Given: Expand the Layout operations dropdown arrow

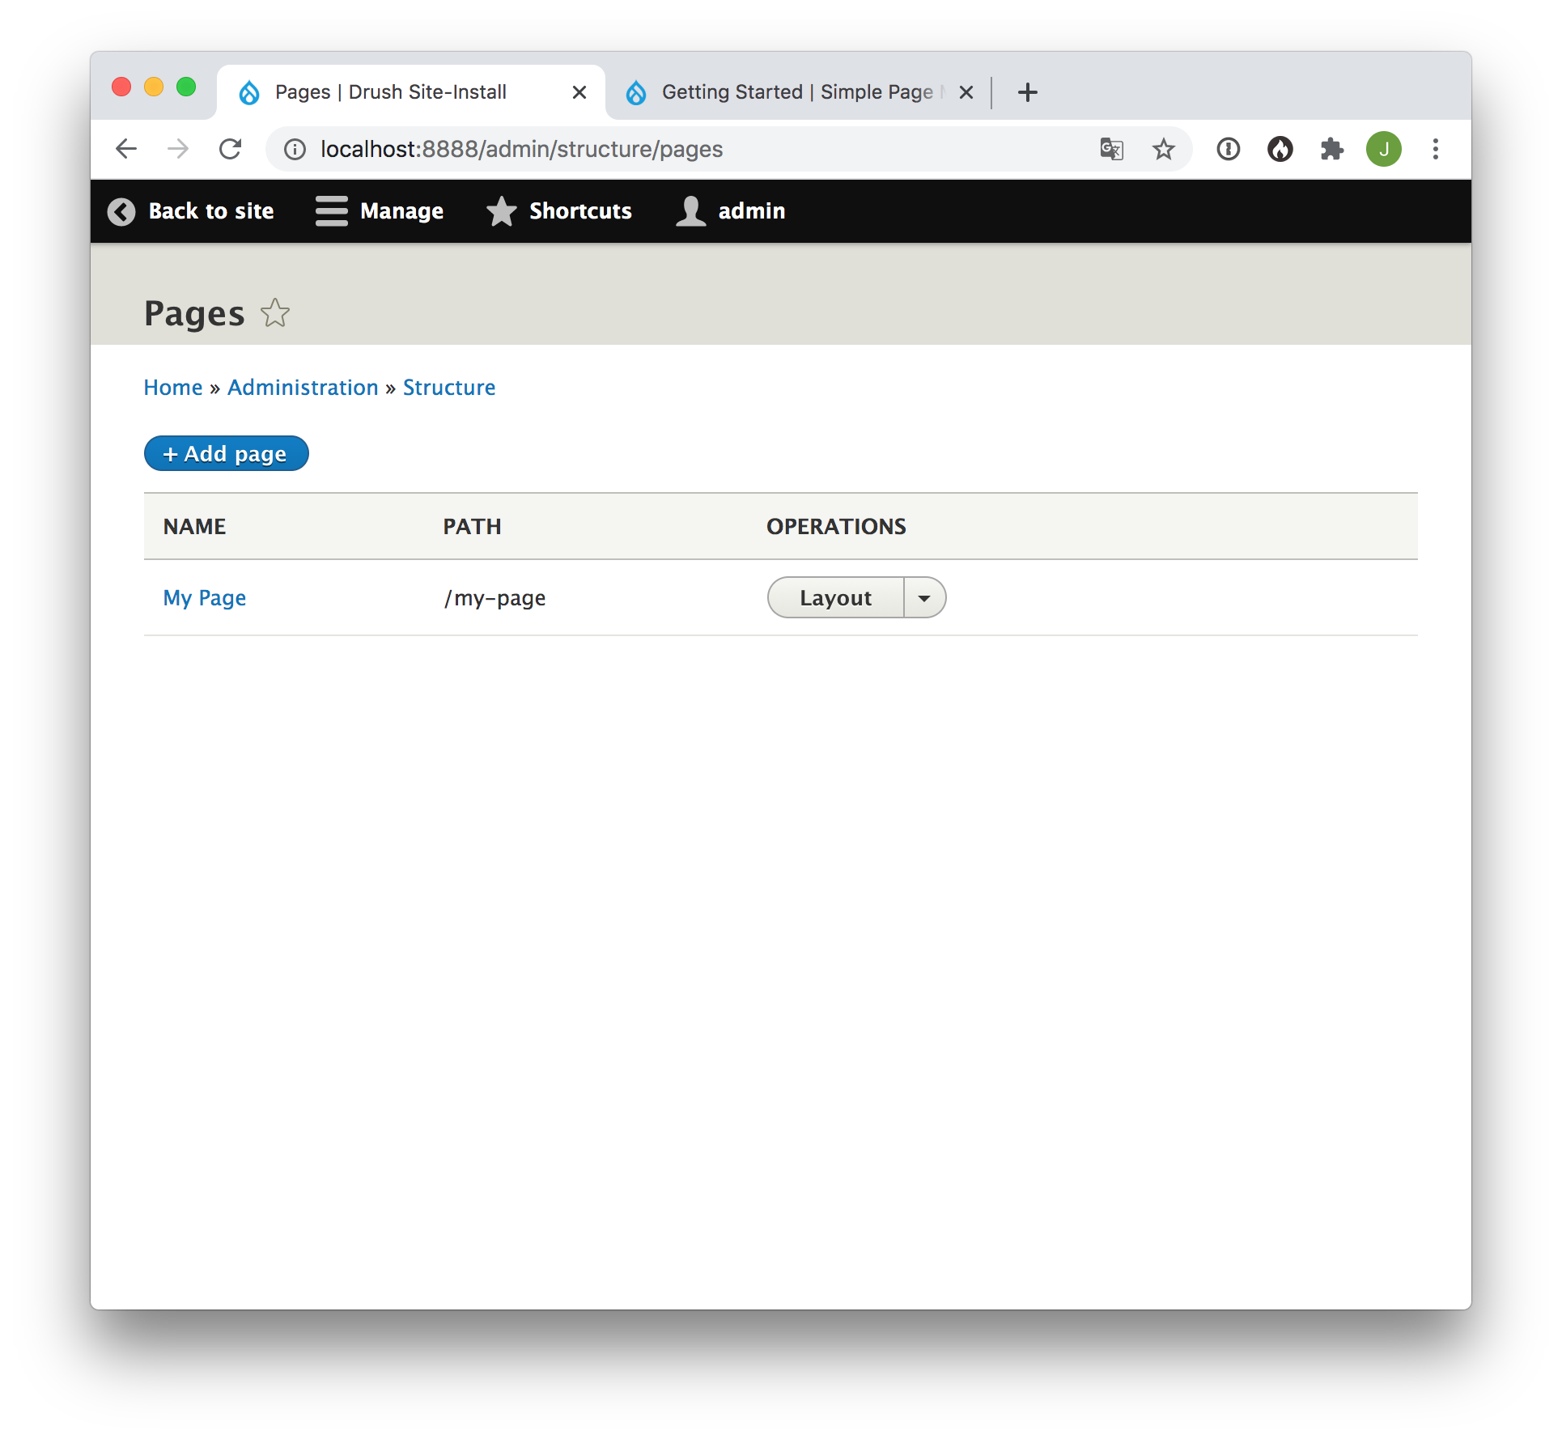Looking at the screenshot, I should tap(924, 598).
